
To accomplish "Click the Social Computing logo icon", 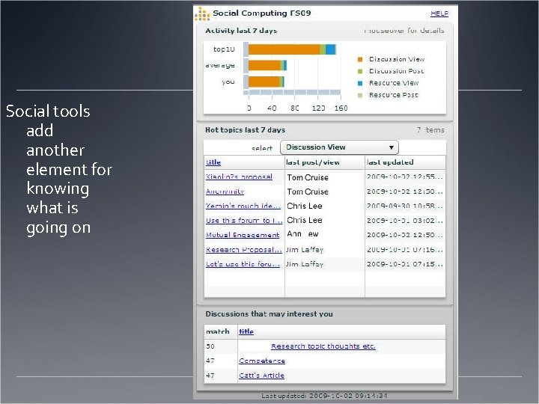I will tap(202, 13).
